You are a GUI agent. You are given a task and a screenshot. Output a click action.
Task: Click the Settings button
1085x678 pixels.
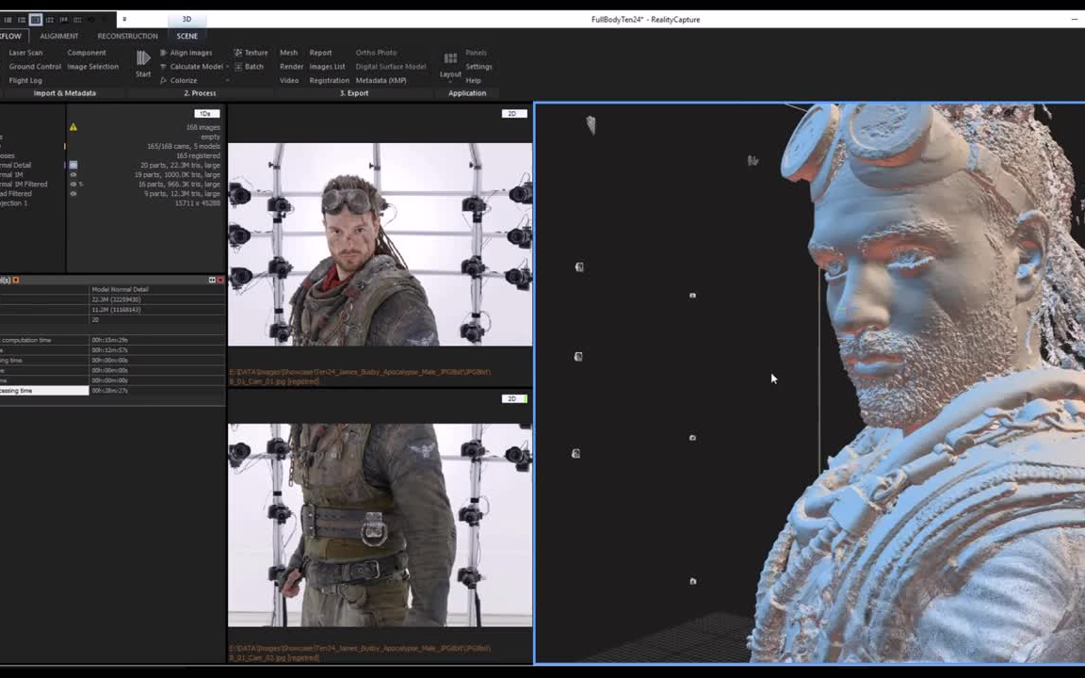pos(478,66)
